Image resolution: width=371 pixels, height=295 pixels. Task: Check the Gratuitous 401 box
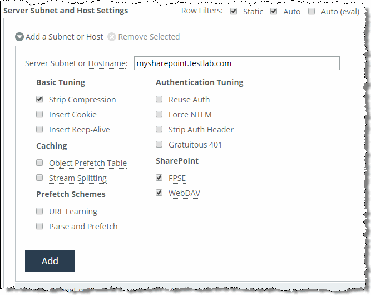tap(159, 144)
